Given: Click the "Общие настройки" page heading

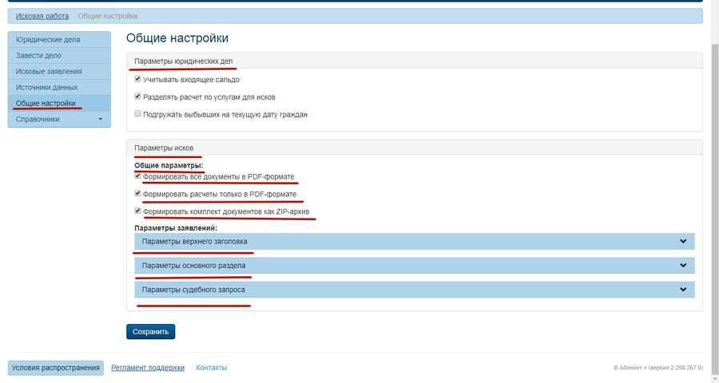Looking at the screenshot, I should click(x=177, y=38).
